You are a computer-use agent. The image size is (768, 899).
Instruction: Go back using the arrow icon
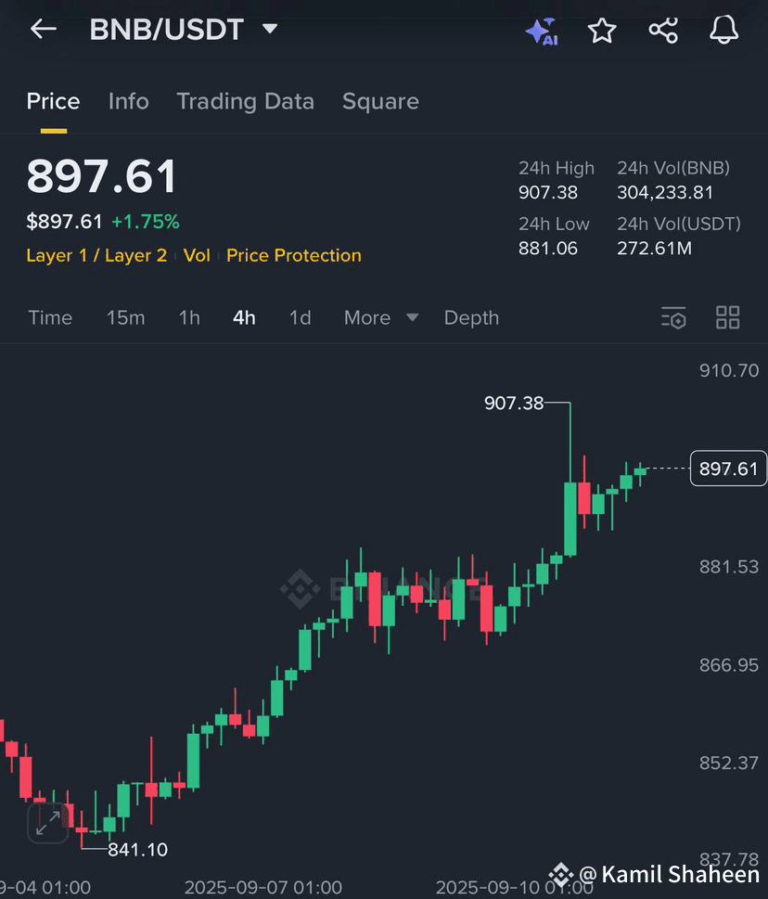[44, 29]
